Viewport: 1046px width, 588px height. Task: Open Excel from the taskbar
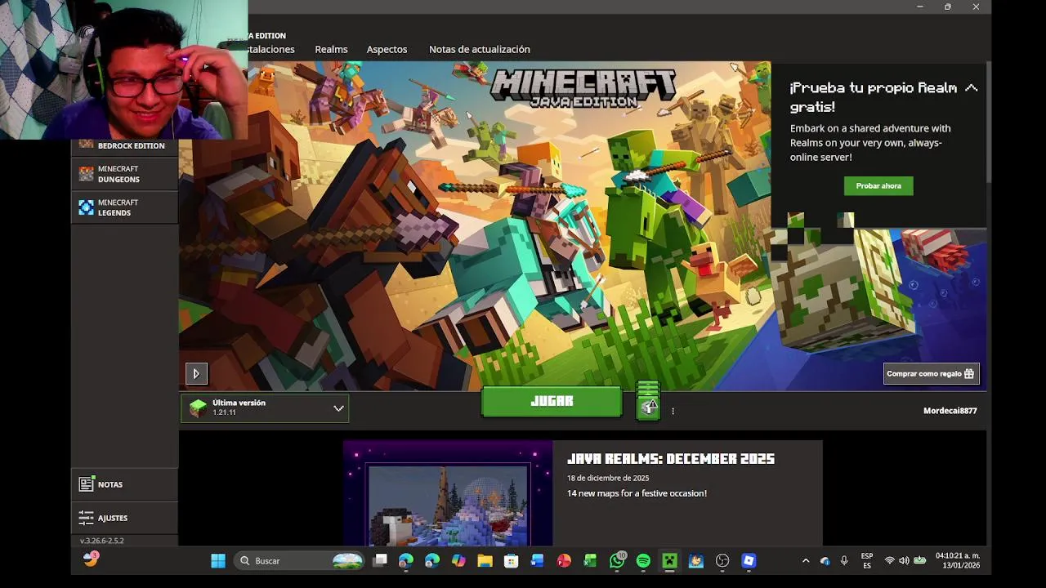[x=590, y=561]
